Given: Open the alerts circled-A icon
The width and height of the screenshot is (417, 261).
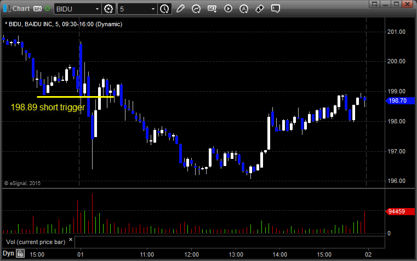Looking at the screenshot, I should (244, 9).
